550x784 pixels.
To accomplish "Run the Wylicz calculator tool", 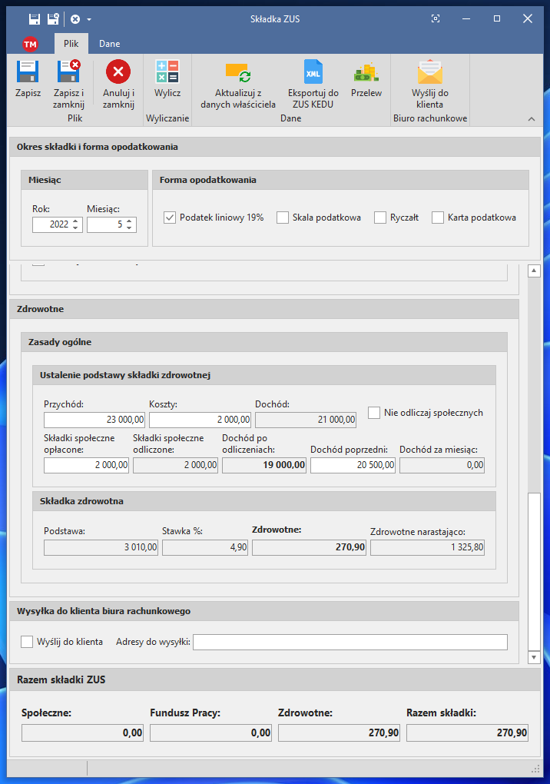I will 167,73.
